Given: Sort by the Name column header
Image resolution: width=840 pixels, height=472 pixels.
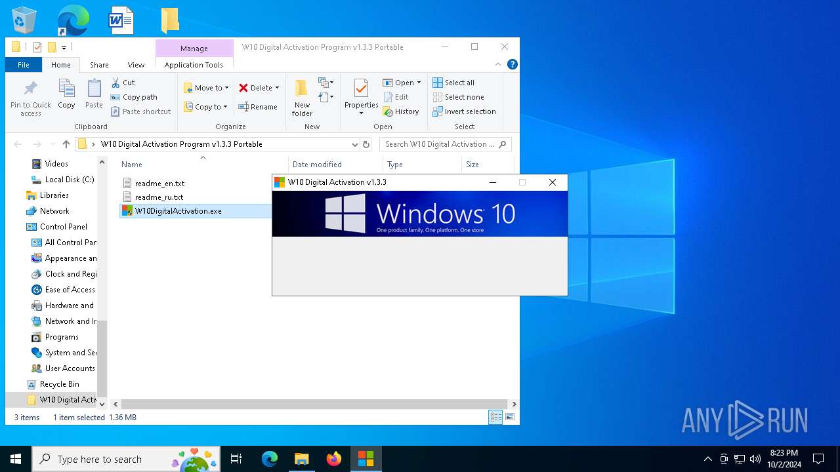Looking at the screenshot, I should point(132,165).
